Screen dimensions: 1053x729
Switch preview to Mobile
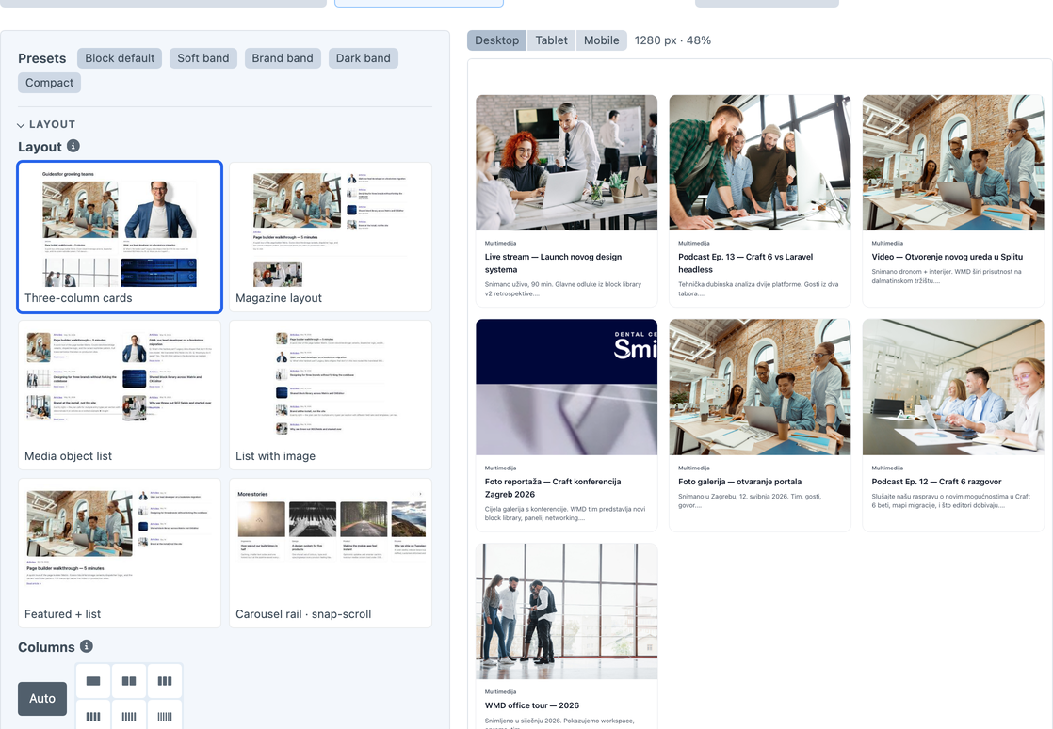(x=602, y=40)
